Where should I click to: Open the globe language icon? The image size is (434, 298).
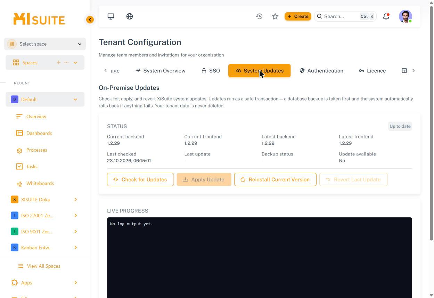(130, 16)
